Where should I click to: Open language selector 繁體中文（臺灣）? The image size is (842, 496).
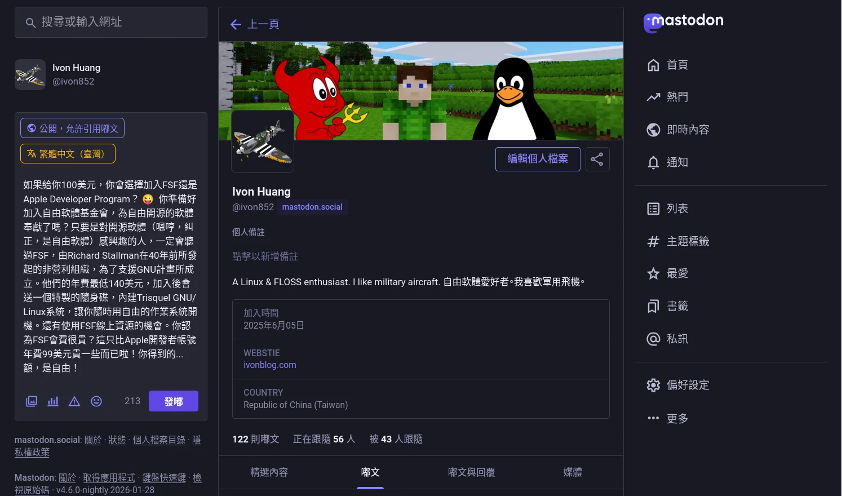(68, 154)
